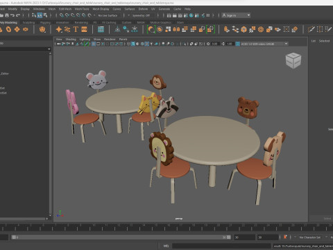Screen dimensions: 333x250
Task: Click the mirror shelf icon with two capsules
Action: pyautogui.click(x=176, y=29)
